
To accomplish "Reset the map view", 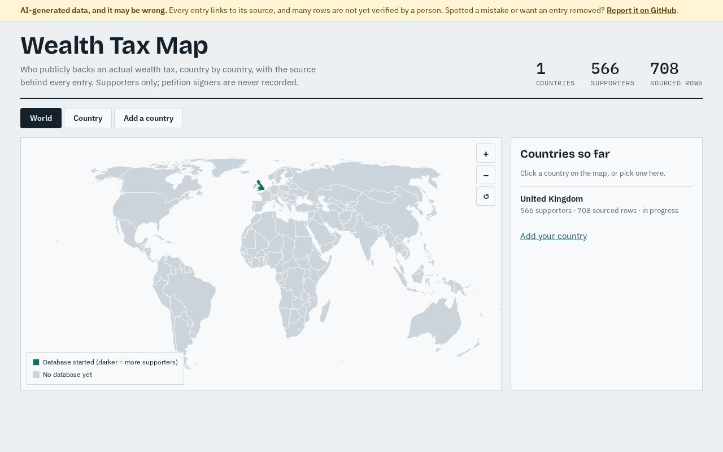I will point(486,196).
